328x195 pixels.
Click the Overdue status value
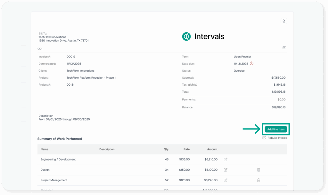(x=239, y=71)
